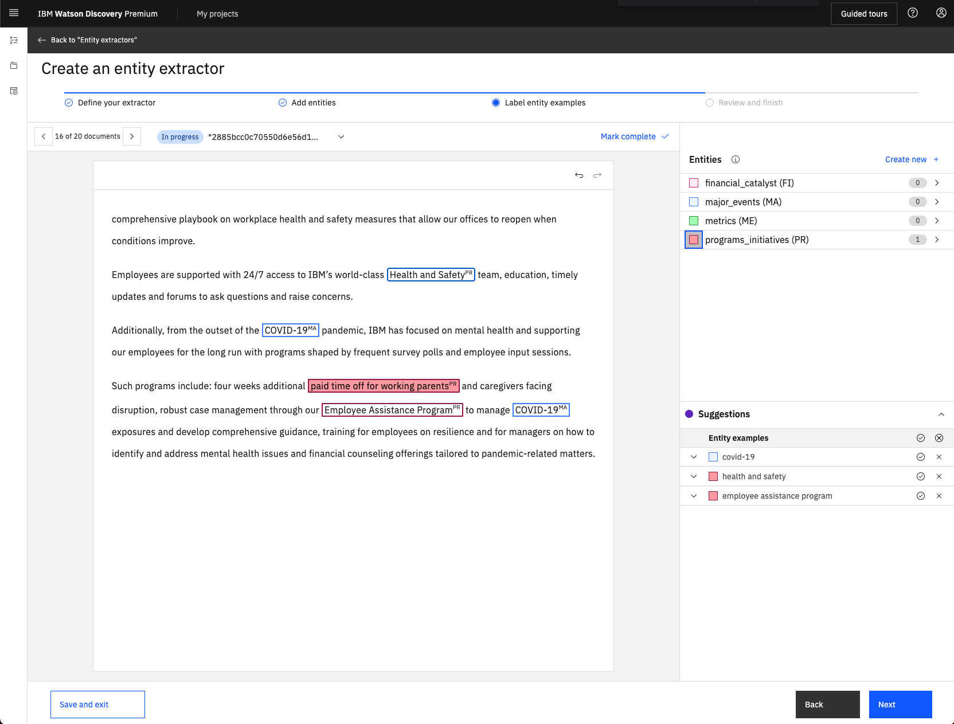Open My projects in the header

tap(217, 14)
